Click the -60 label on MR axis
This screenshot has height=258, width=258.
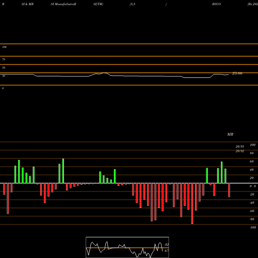pyautogui.click(x=252, y=211)
